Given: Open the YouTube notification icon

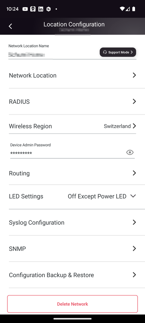Looking at the screenshot, I should click(25, 9).
